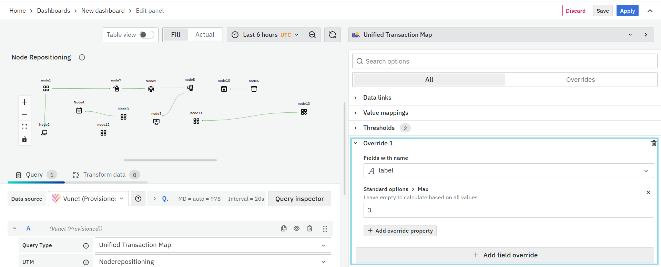Toggle the Table view switch
Screen dimensions: 661x267
(147, 35)
